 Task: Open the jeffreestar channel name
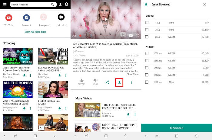[x=78, y=51]
